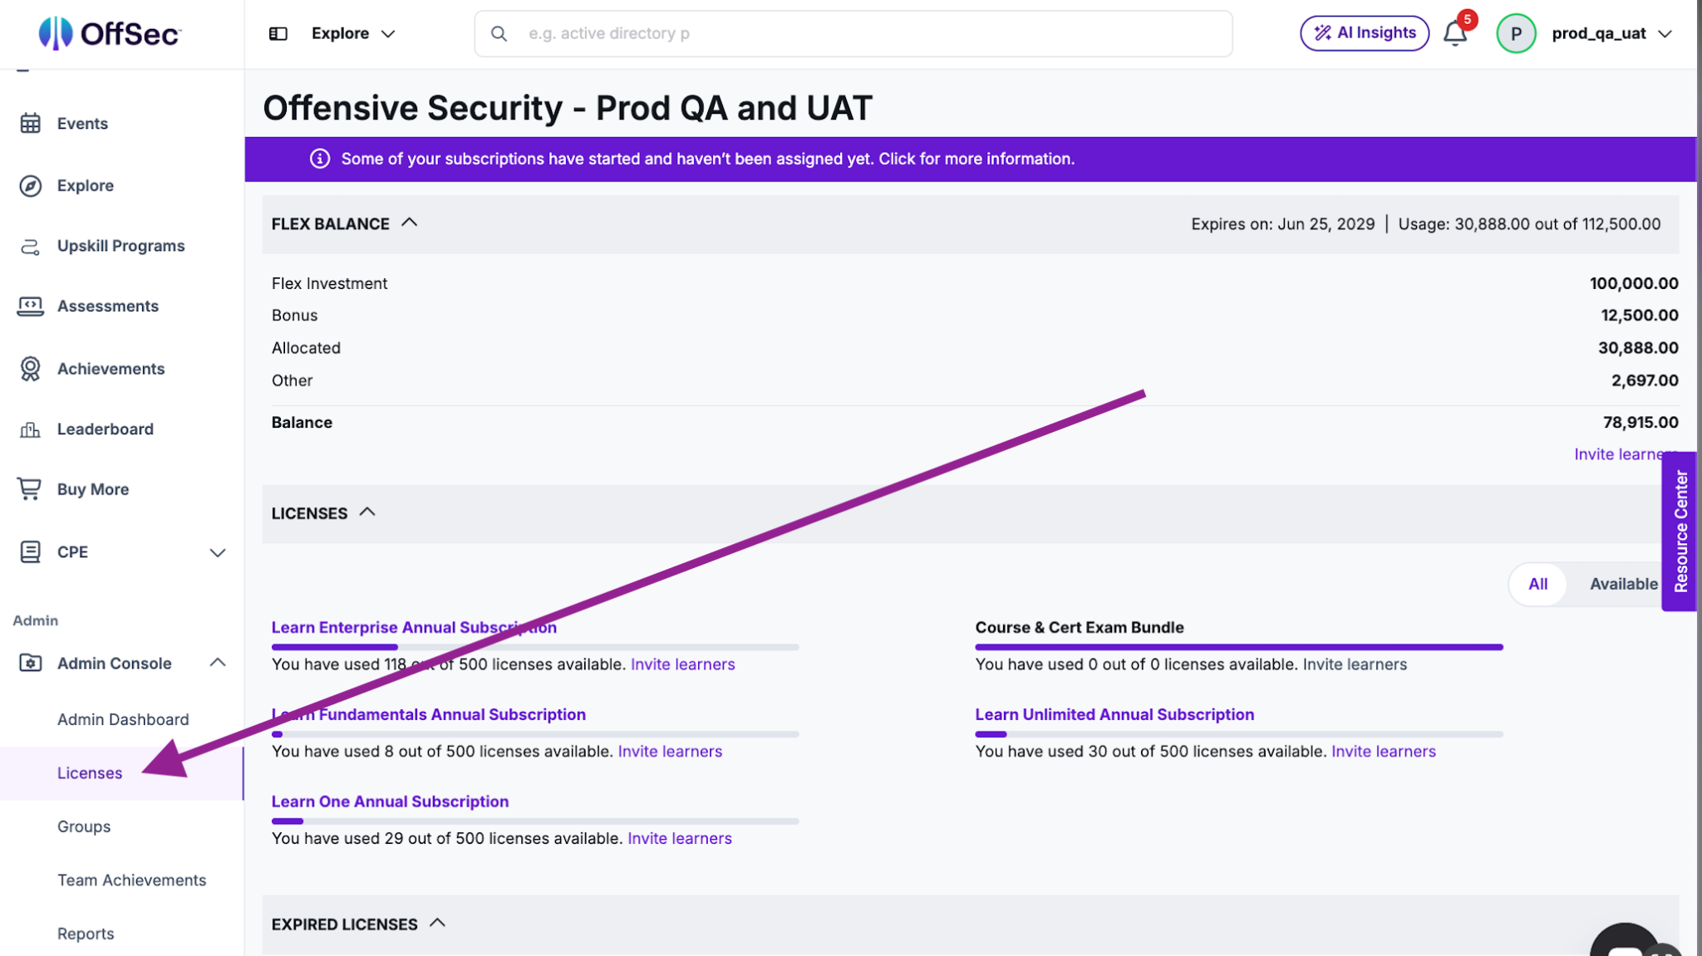Click Learn One license usage bar
Image resolution: width=1702 pixels, height=956 pixels.
point(535,821)
